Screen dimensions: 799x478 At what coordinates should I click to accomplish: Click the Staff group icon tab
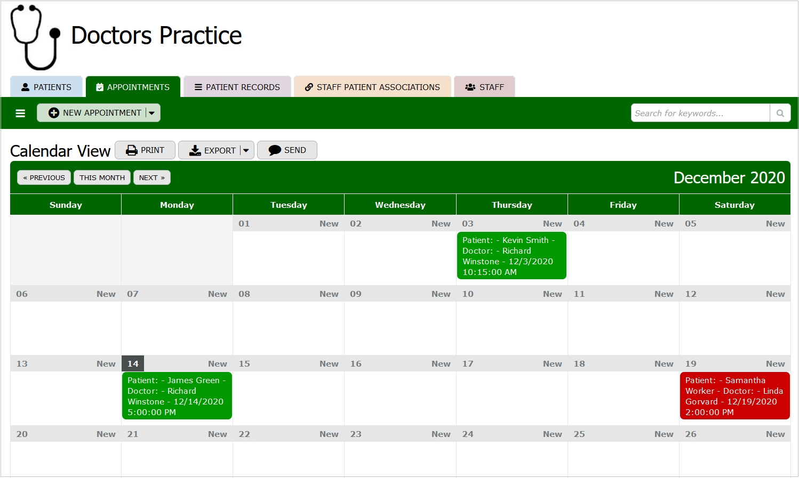(x=484, y=87)
